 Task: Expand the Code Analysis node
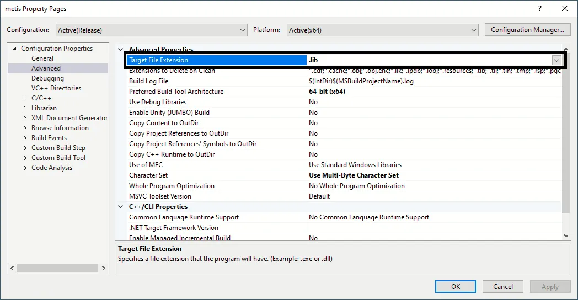click(x=25, y=168)
